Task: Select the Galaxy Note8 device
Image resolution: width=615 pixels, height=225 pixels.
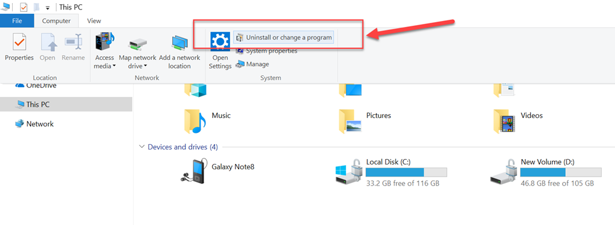Action: pos(217,171)
